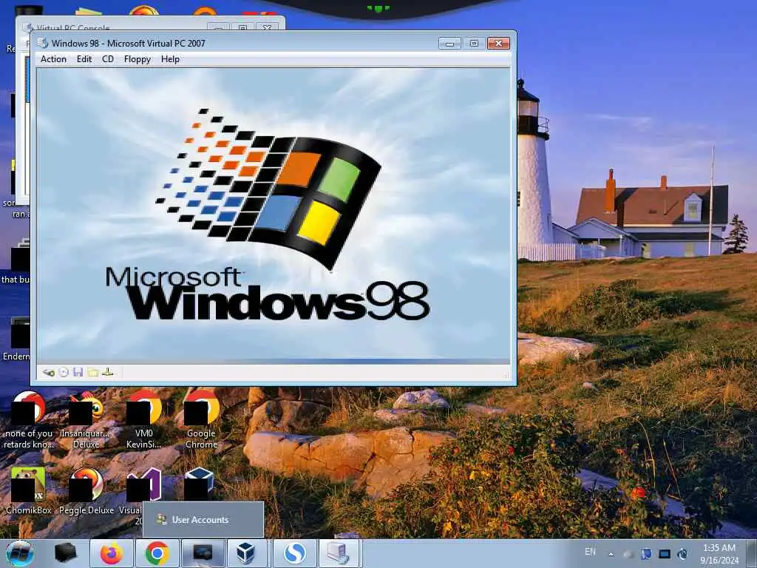Click the network adapter status icon
This screenshot has width=757, height=568.
click(108, 373)
